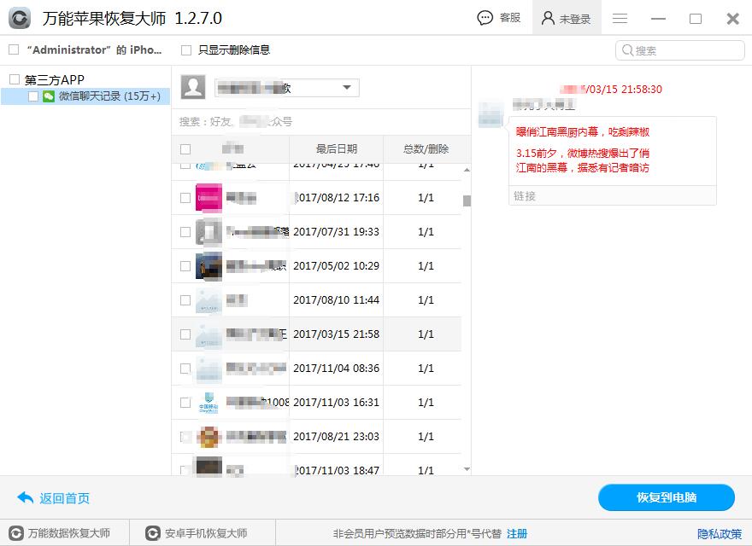Viewport: 752px width, 546px height.
Task: Sort by 总数/删除 column header
Action: [x=426, y=149]
